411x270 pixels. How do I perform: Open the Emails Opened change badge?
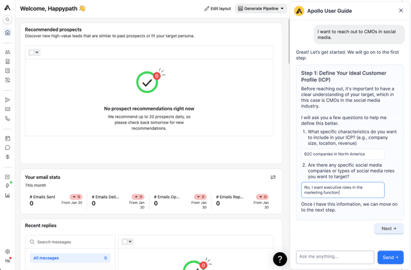[x=200, y=197]
